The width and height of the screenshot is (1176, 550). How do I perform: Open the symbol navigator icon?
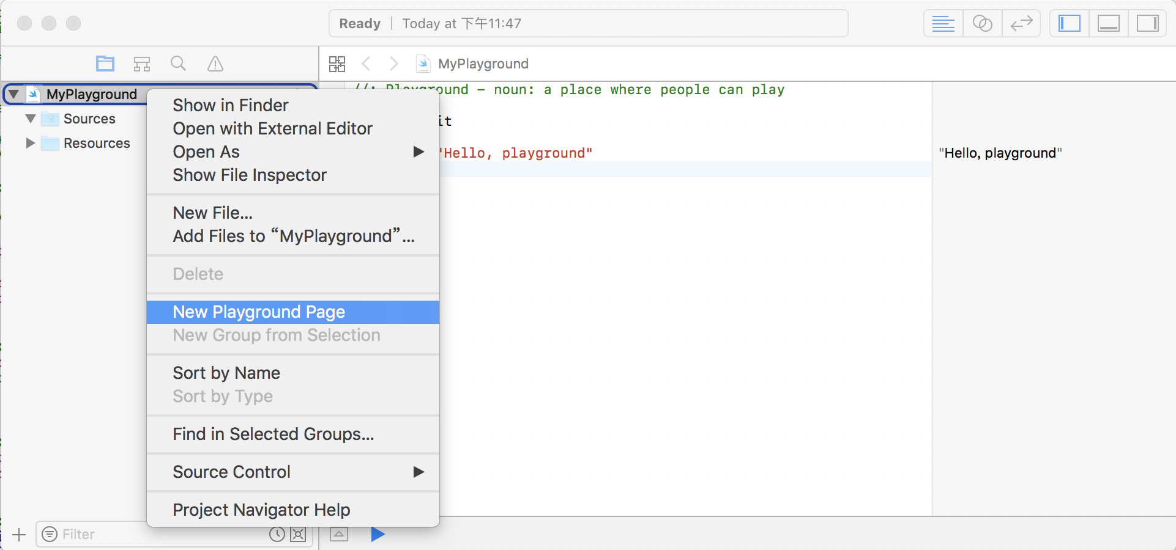click(142, 64)
